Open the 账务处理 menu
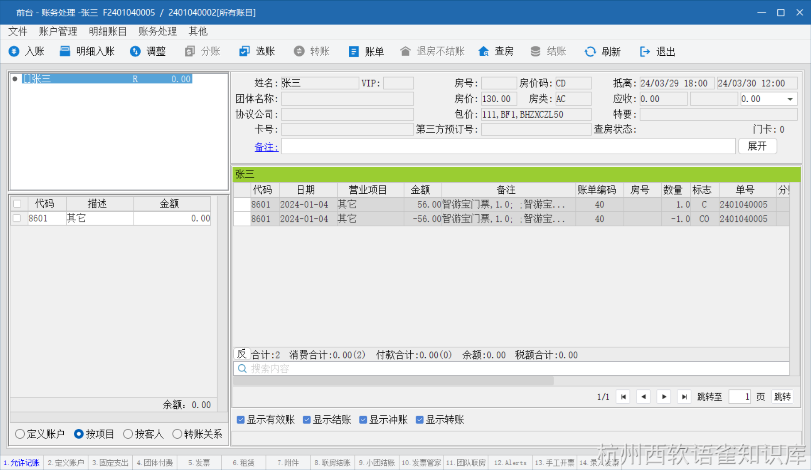The width and height of the screenshot is (811, 470). coord(158,31)
